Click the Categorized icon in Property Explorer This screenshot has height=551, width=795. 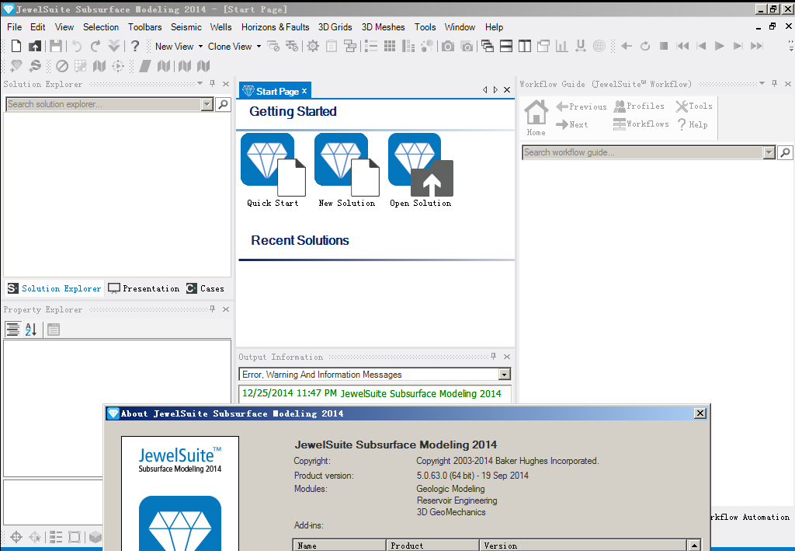[12, 330]
